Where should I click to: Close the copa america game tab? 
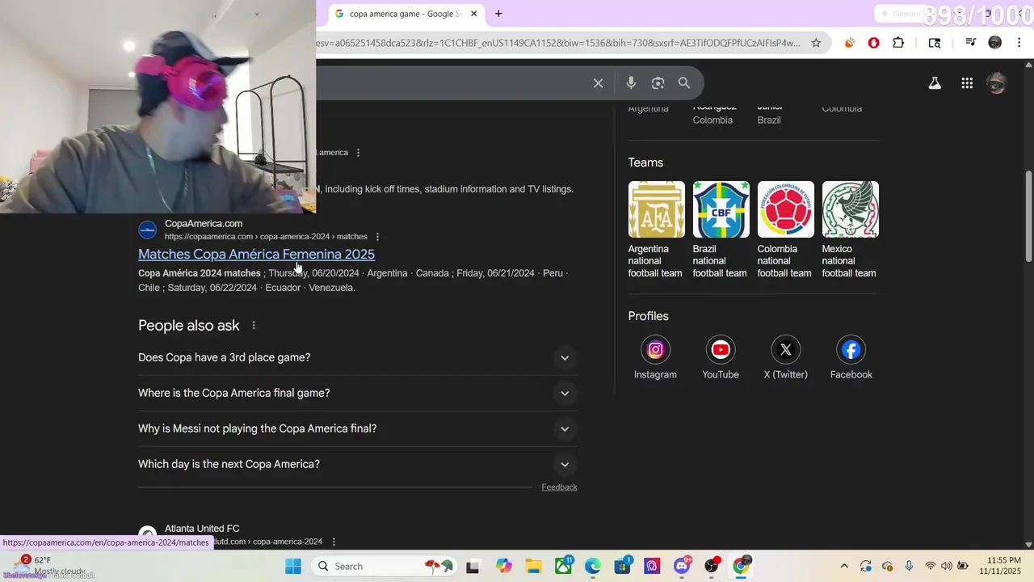coord(473,14)
